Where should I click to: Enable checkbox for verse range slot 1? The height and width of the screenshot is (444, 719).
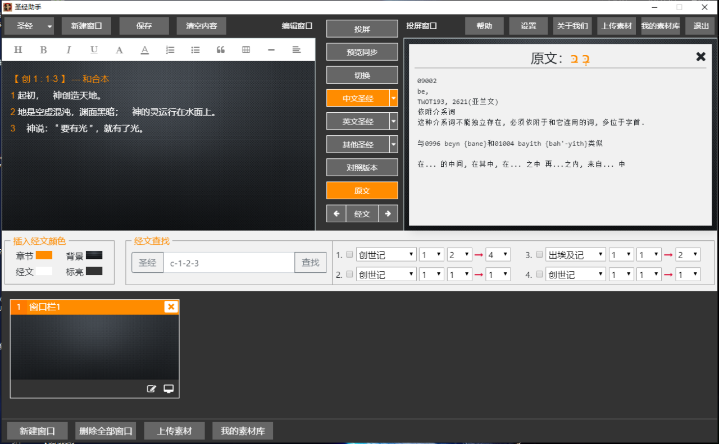pos(349,255)
